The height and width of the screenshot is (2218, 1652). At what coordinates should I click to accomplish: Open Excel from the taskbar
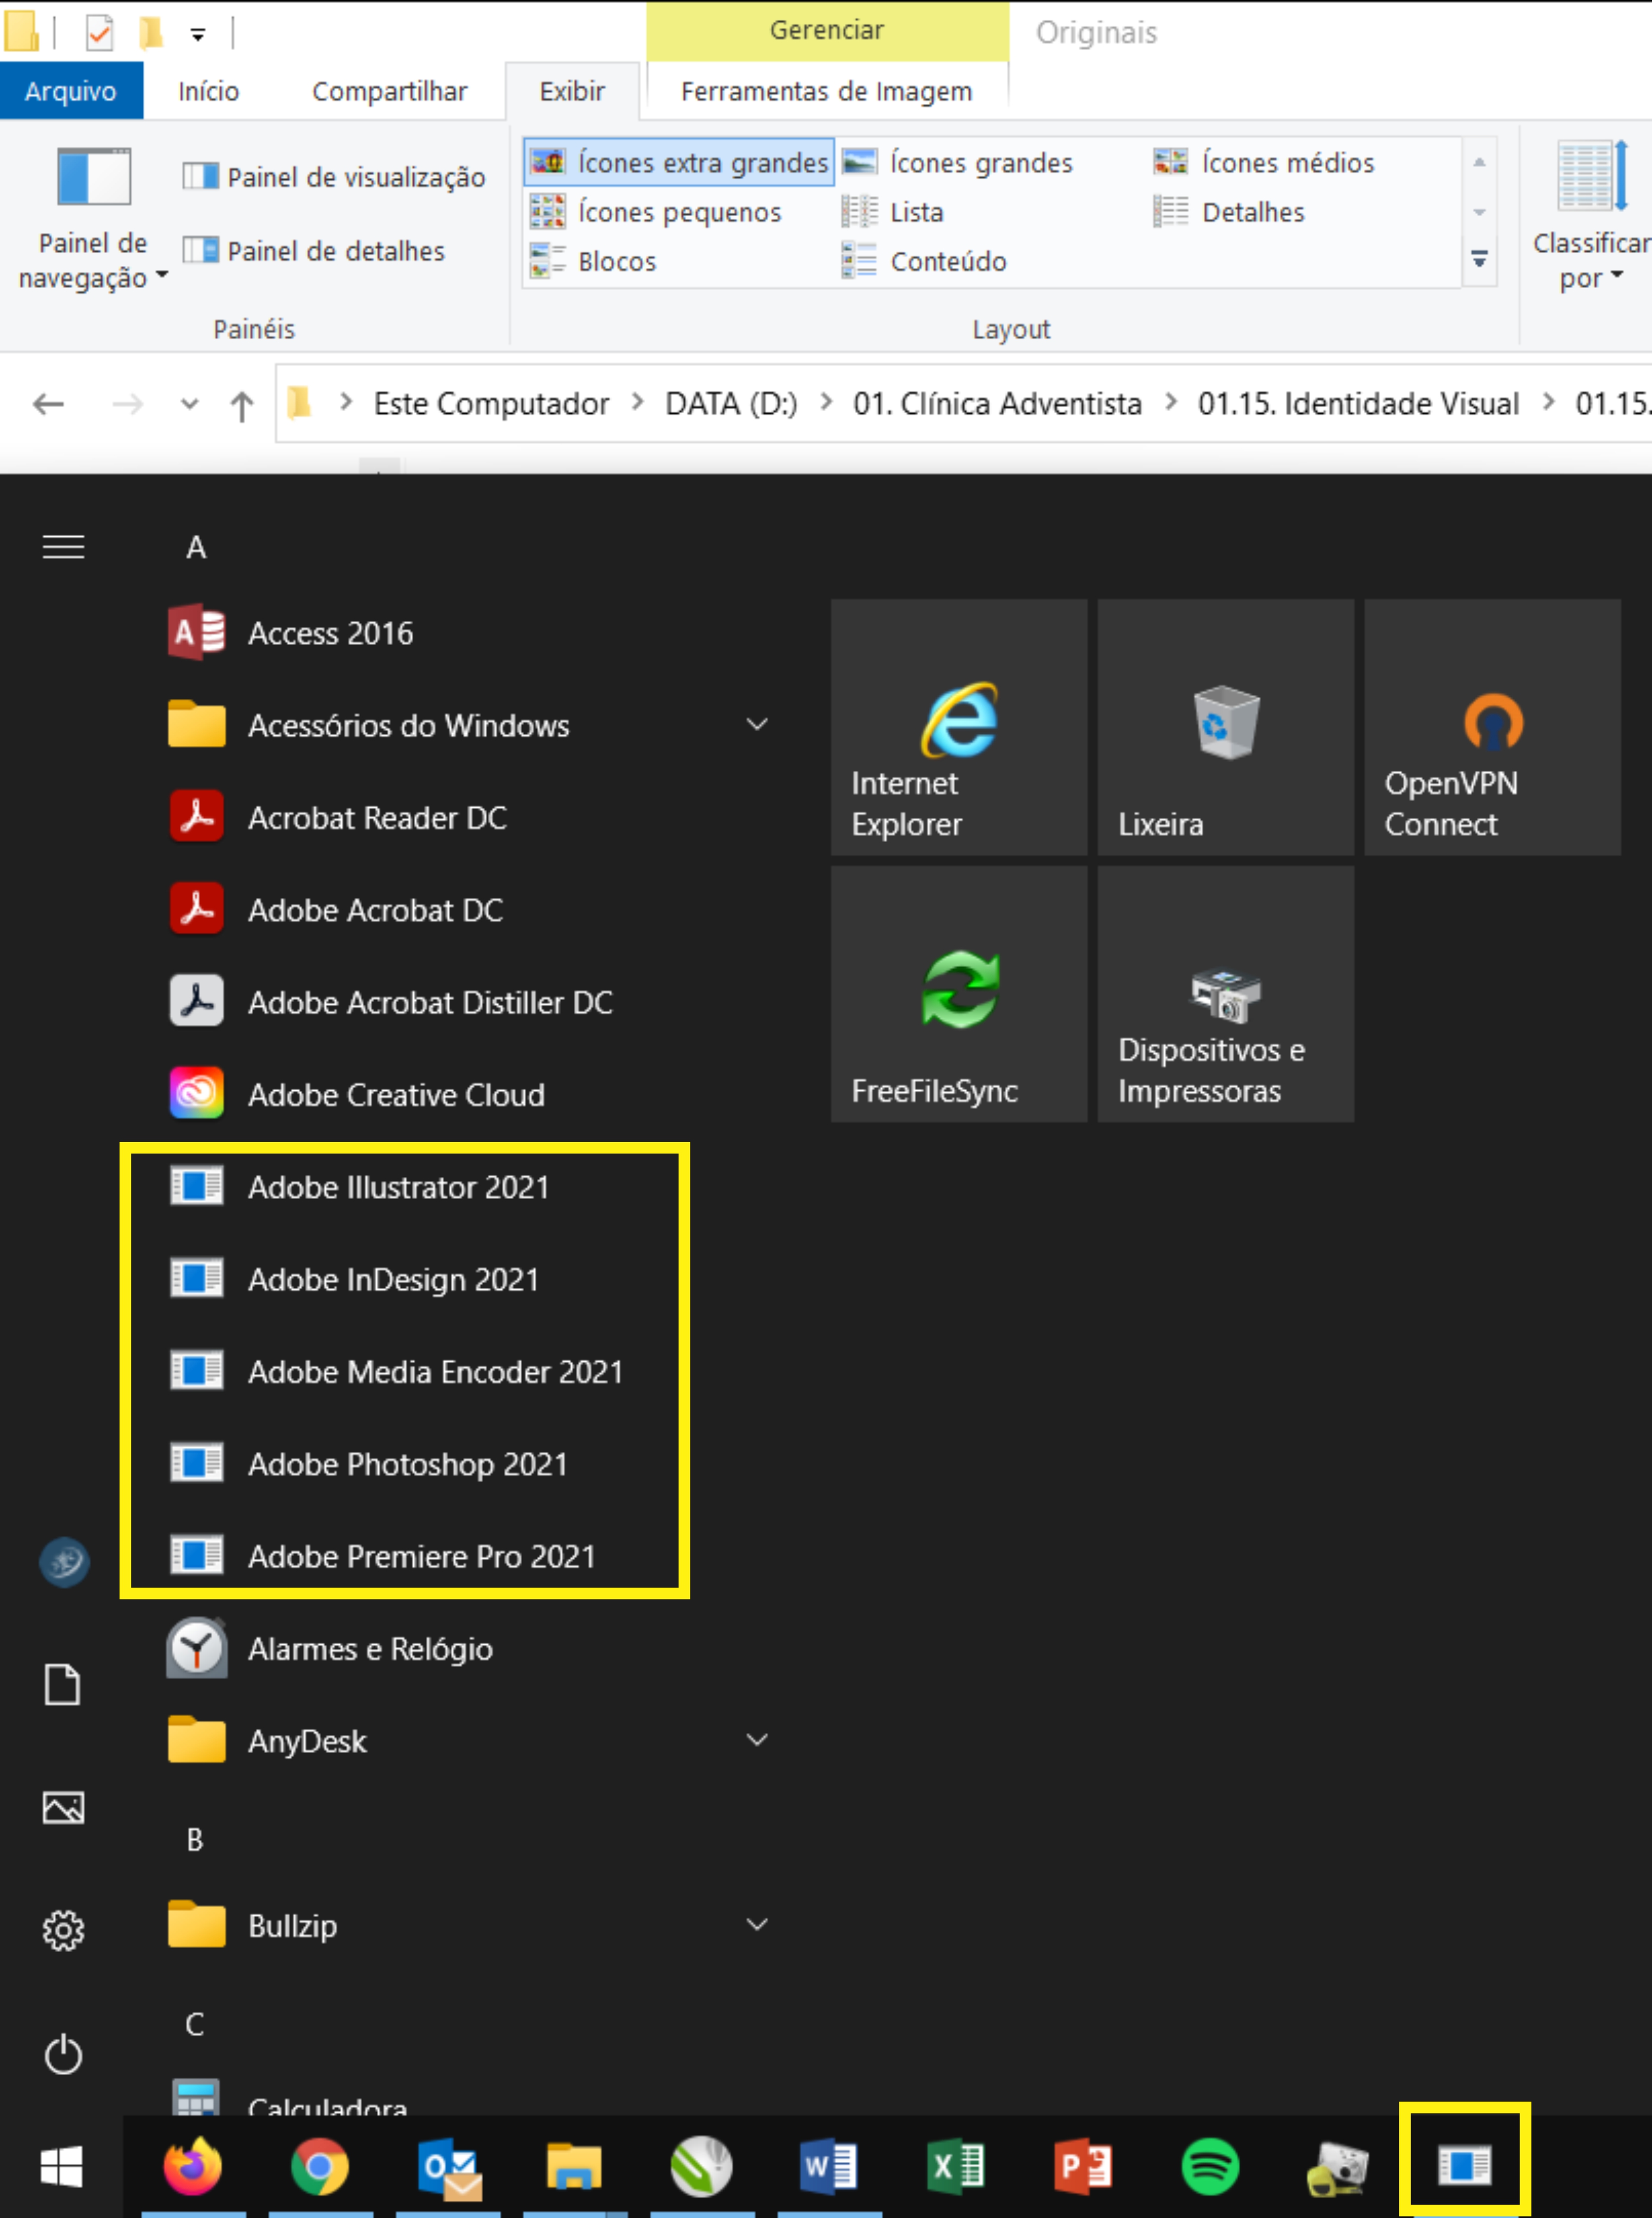pos(956,2166)
